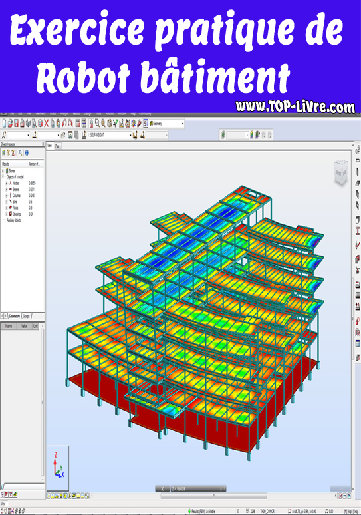Viewport: 361px width, 515px height.
Task: Click the node selection icon
Action: point(4,135)
